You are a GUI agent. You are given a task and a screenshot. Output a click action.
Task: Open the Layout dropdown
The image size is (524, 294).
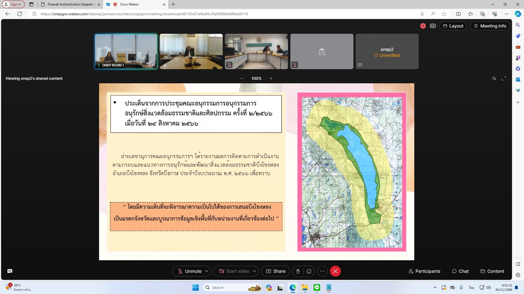[x=453, y=26]
